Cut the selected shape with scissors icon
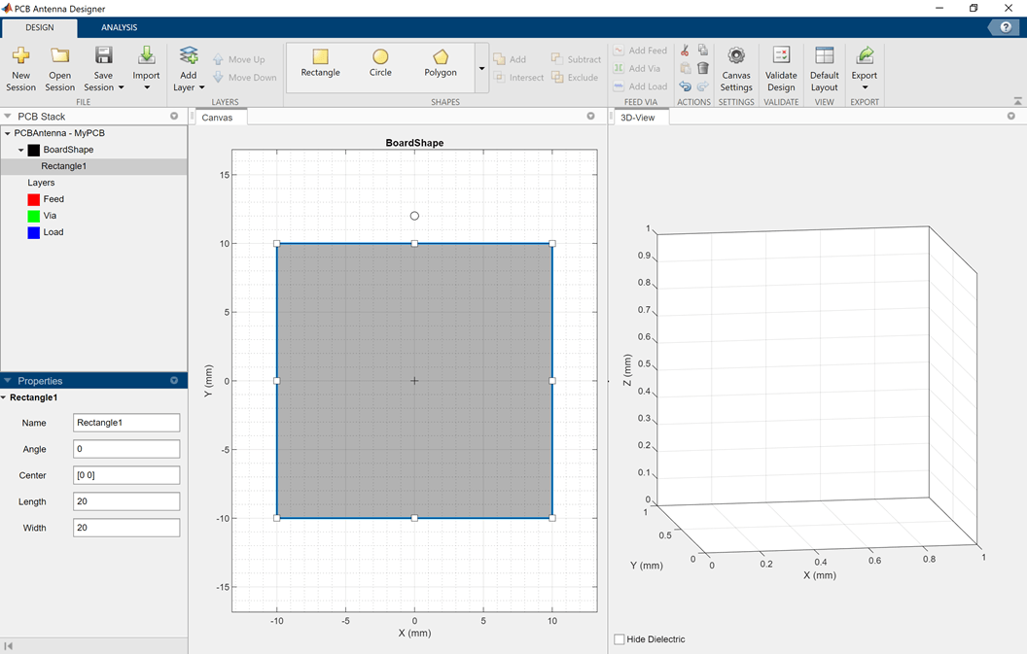The height and width of the screenshot is (654, 1027). tap(685, 51)
